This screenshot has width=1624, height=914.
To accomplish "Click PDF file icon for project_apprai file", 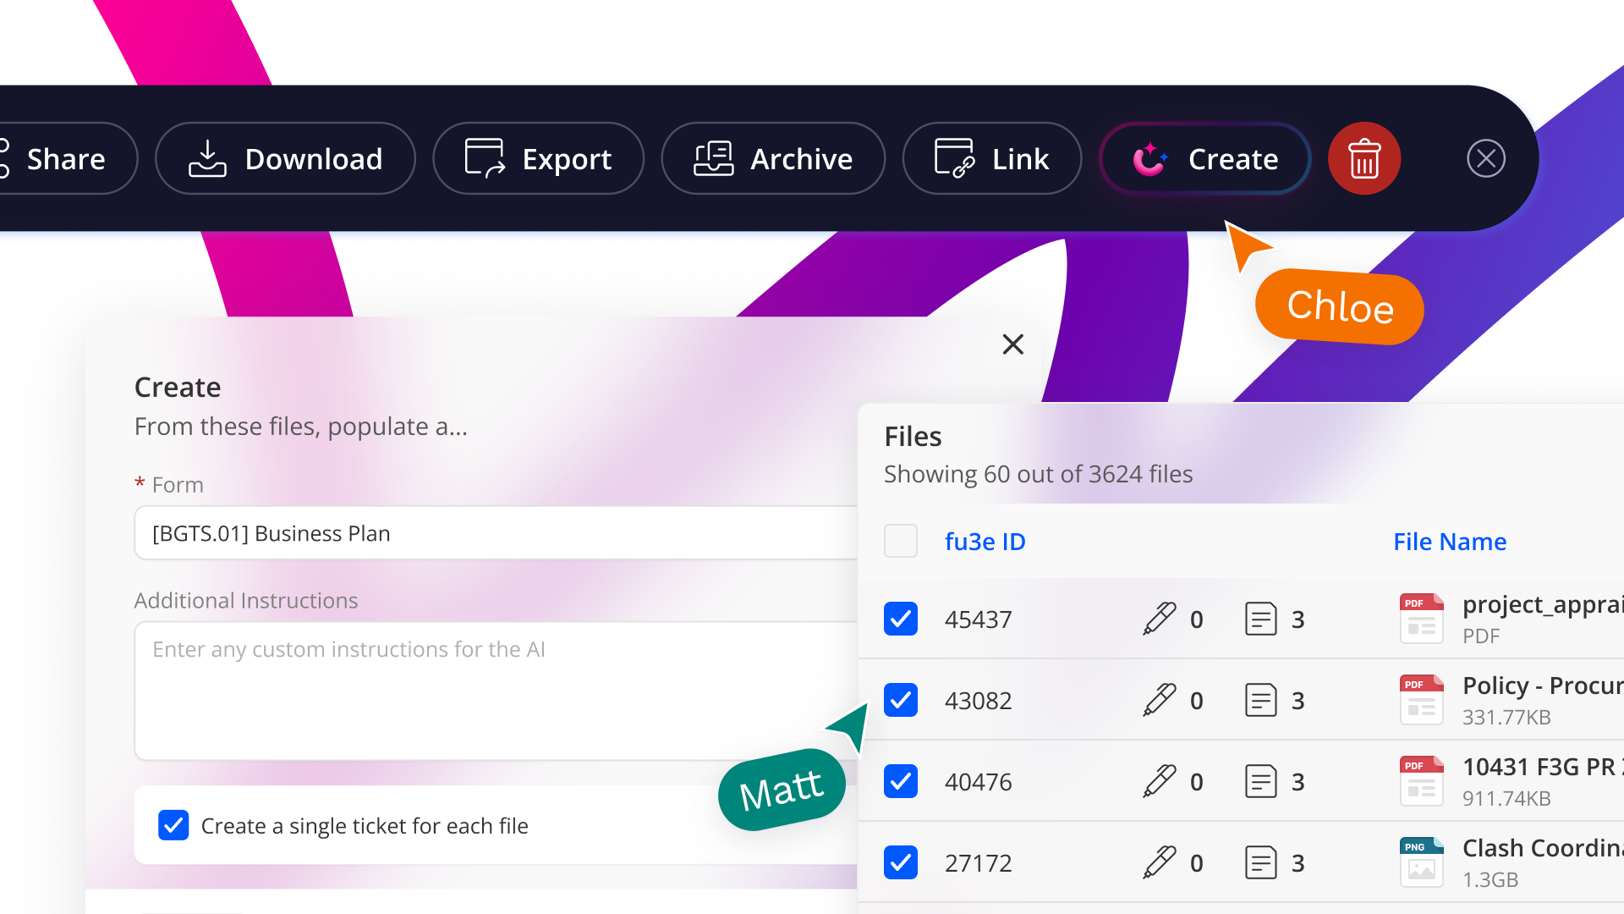I will point(1421,619).
